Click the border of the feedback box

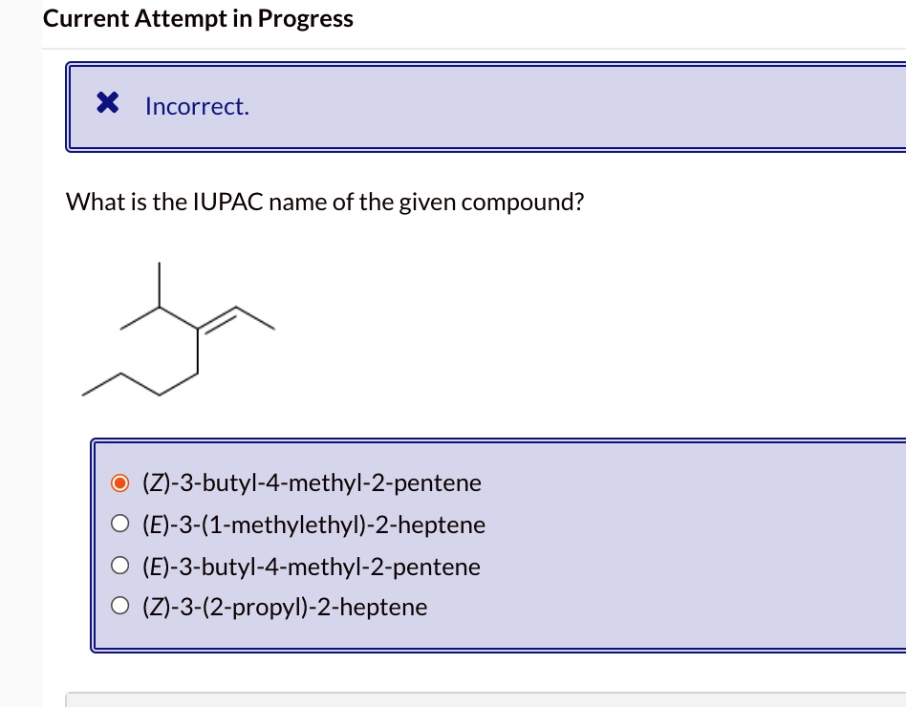pos(66,106)
